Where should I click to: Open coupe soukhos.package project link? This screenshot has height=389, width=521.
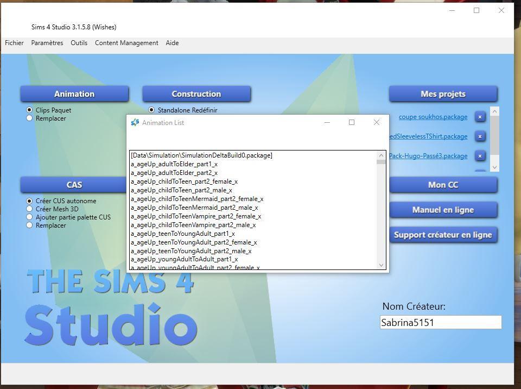point(433,117)
